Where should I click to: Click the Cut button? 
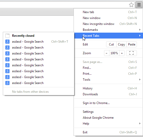pyautogui.click(x=111, y=44)
